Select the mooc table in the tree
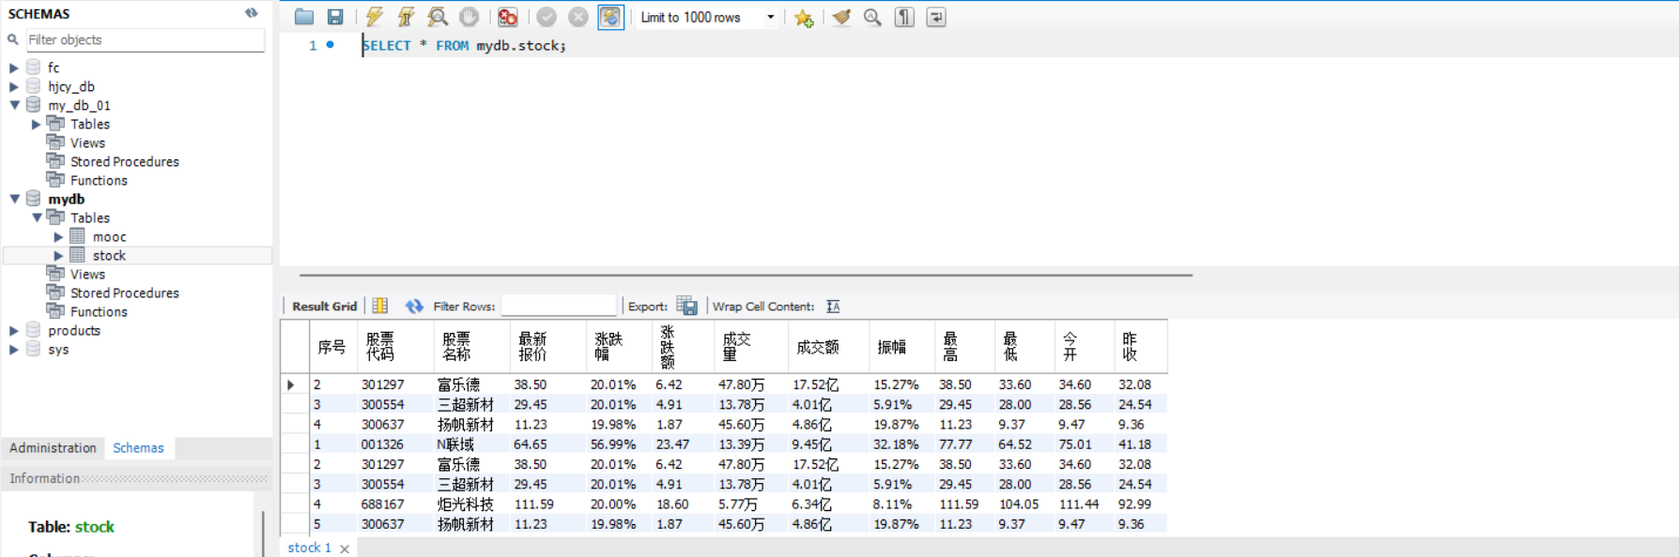This screenshot has width=1679, height=557. (x=109, y=236)
